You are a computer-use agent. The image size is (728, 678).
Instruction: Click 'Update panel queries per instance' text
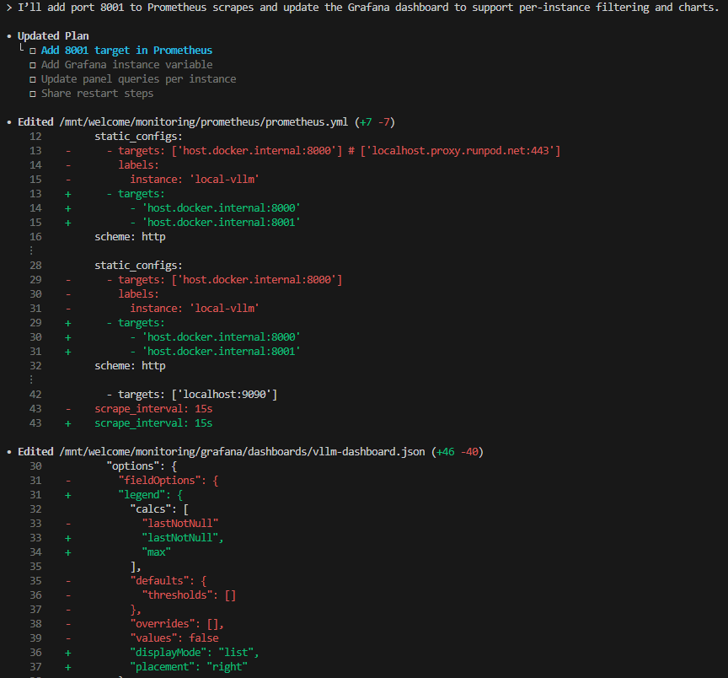point(138,79)
